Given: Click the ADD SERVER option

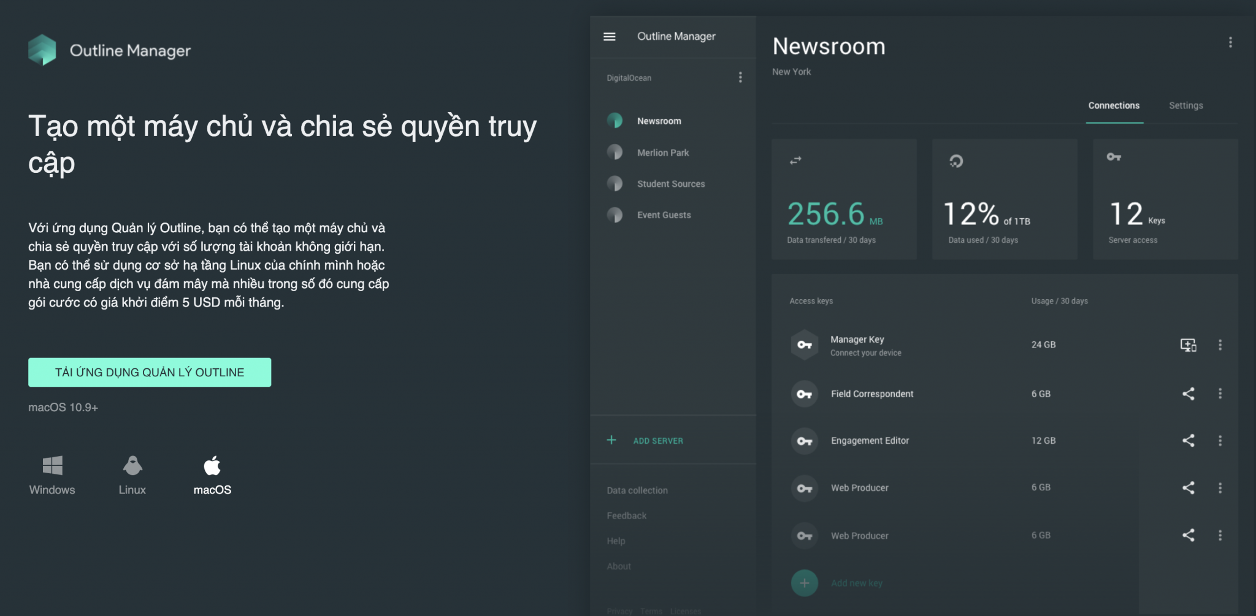Looking at the screenshot, I should [657, 440].
